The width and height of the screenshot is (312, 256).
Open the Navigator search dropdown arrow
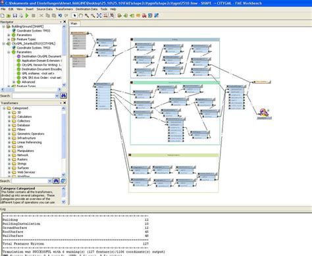(x=57, y=95)
